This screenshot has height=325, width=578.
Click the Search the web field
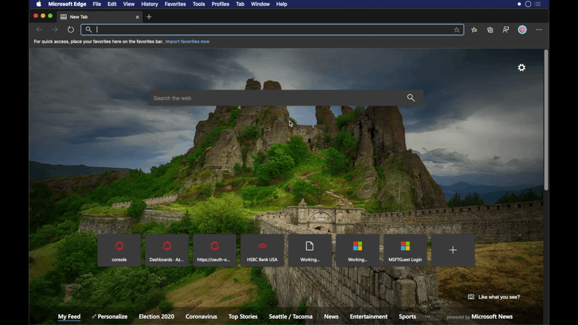click(277, 98)
